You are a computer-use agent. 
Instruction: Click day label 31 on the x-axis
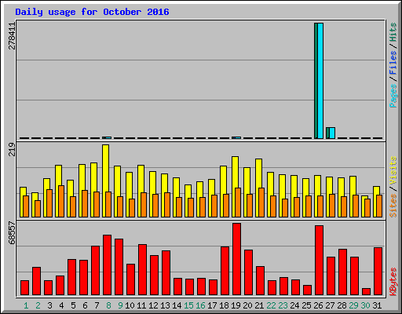[377, 305]
